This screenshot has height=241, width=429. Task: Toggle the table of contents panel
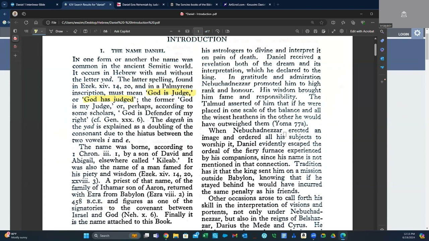pos(26,31)
